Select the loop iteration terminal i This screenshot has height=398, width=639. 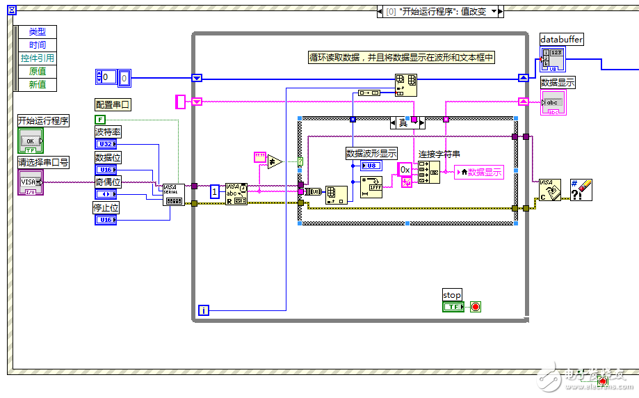click(204, 310)
